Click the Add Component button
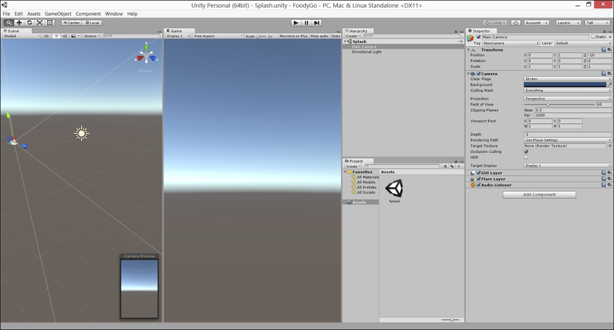Screen dimensions: 614x330 pyautogui.click(x=539, y=194)
